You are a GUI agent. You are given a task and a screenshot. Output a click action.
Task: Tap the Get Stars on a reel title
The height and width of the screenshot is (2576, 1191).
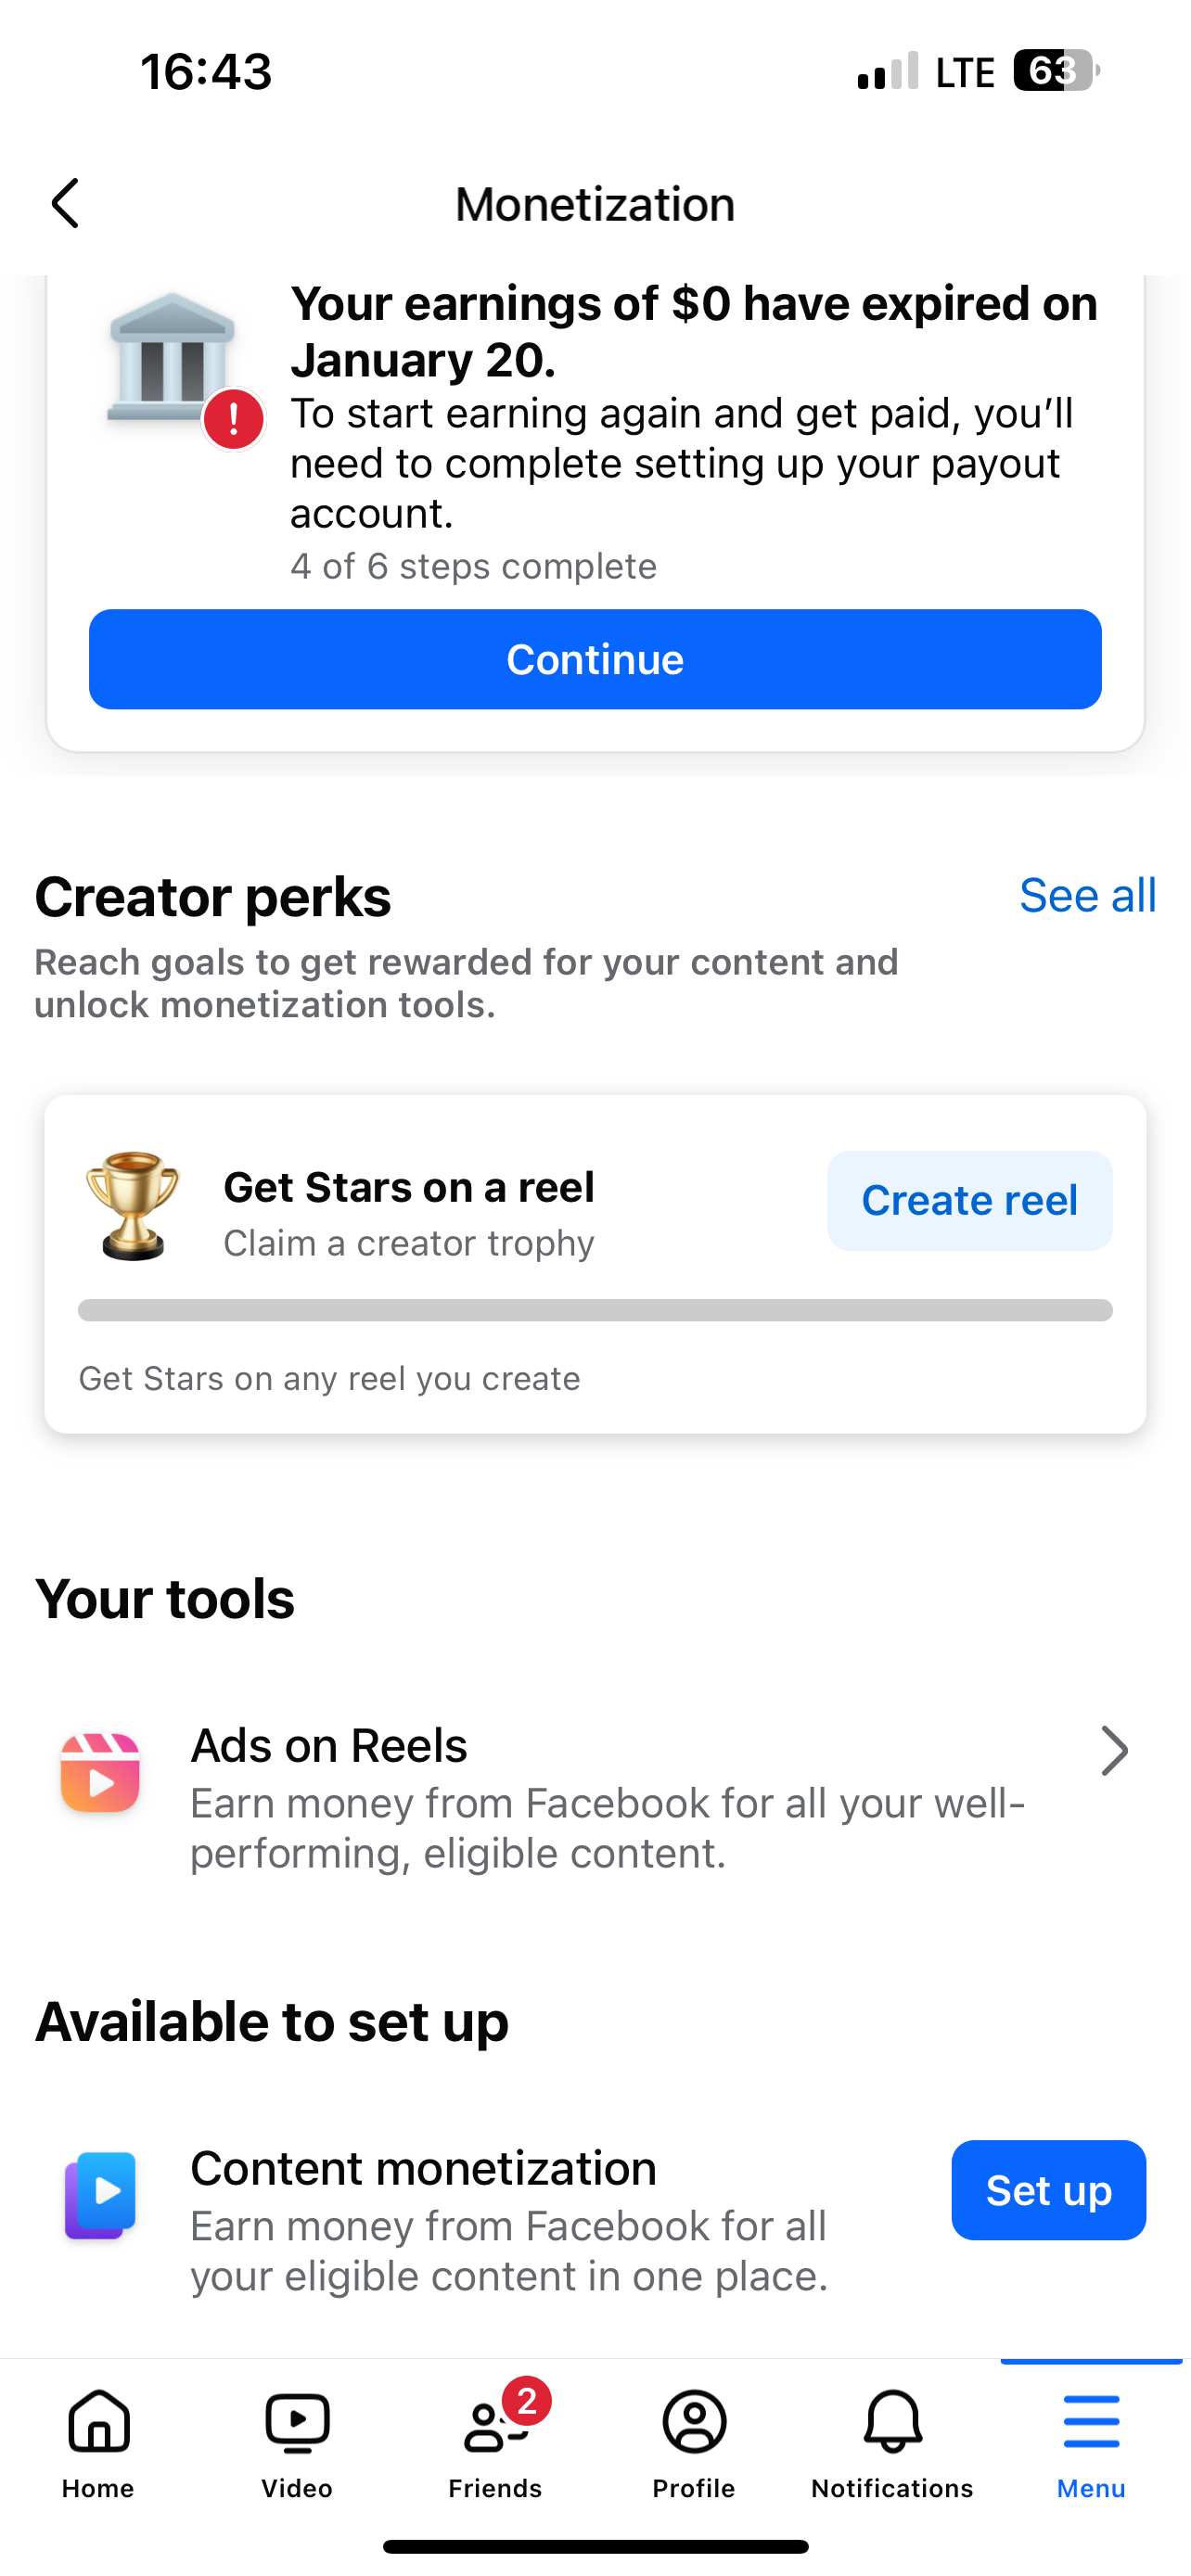tap(409, 1187)
